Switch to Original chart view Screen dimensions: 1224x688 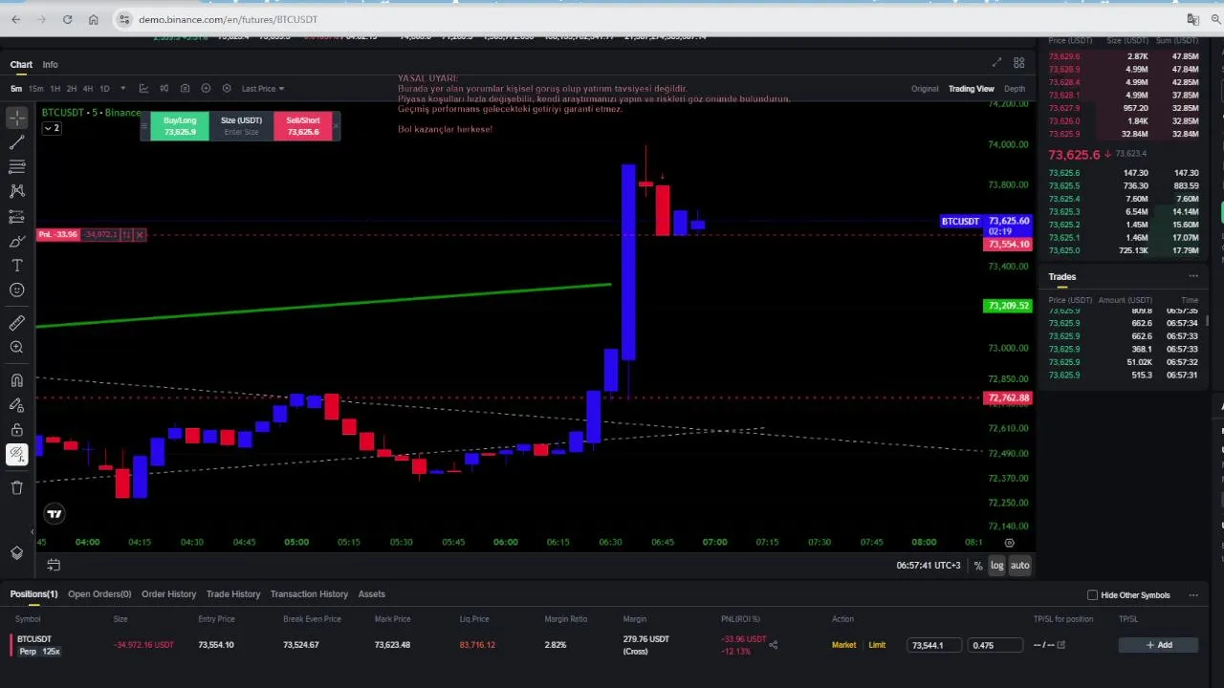click(925, 89)
